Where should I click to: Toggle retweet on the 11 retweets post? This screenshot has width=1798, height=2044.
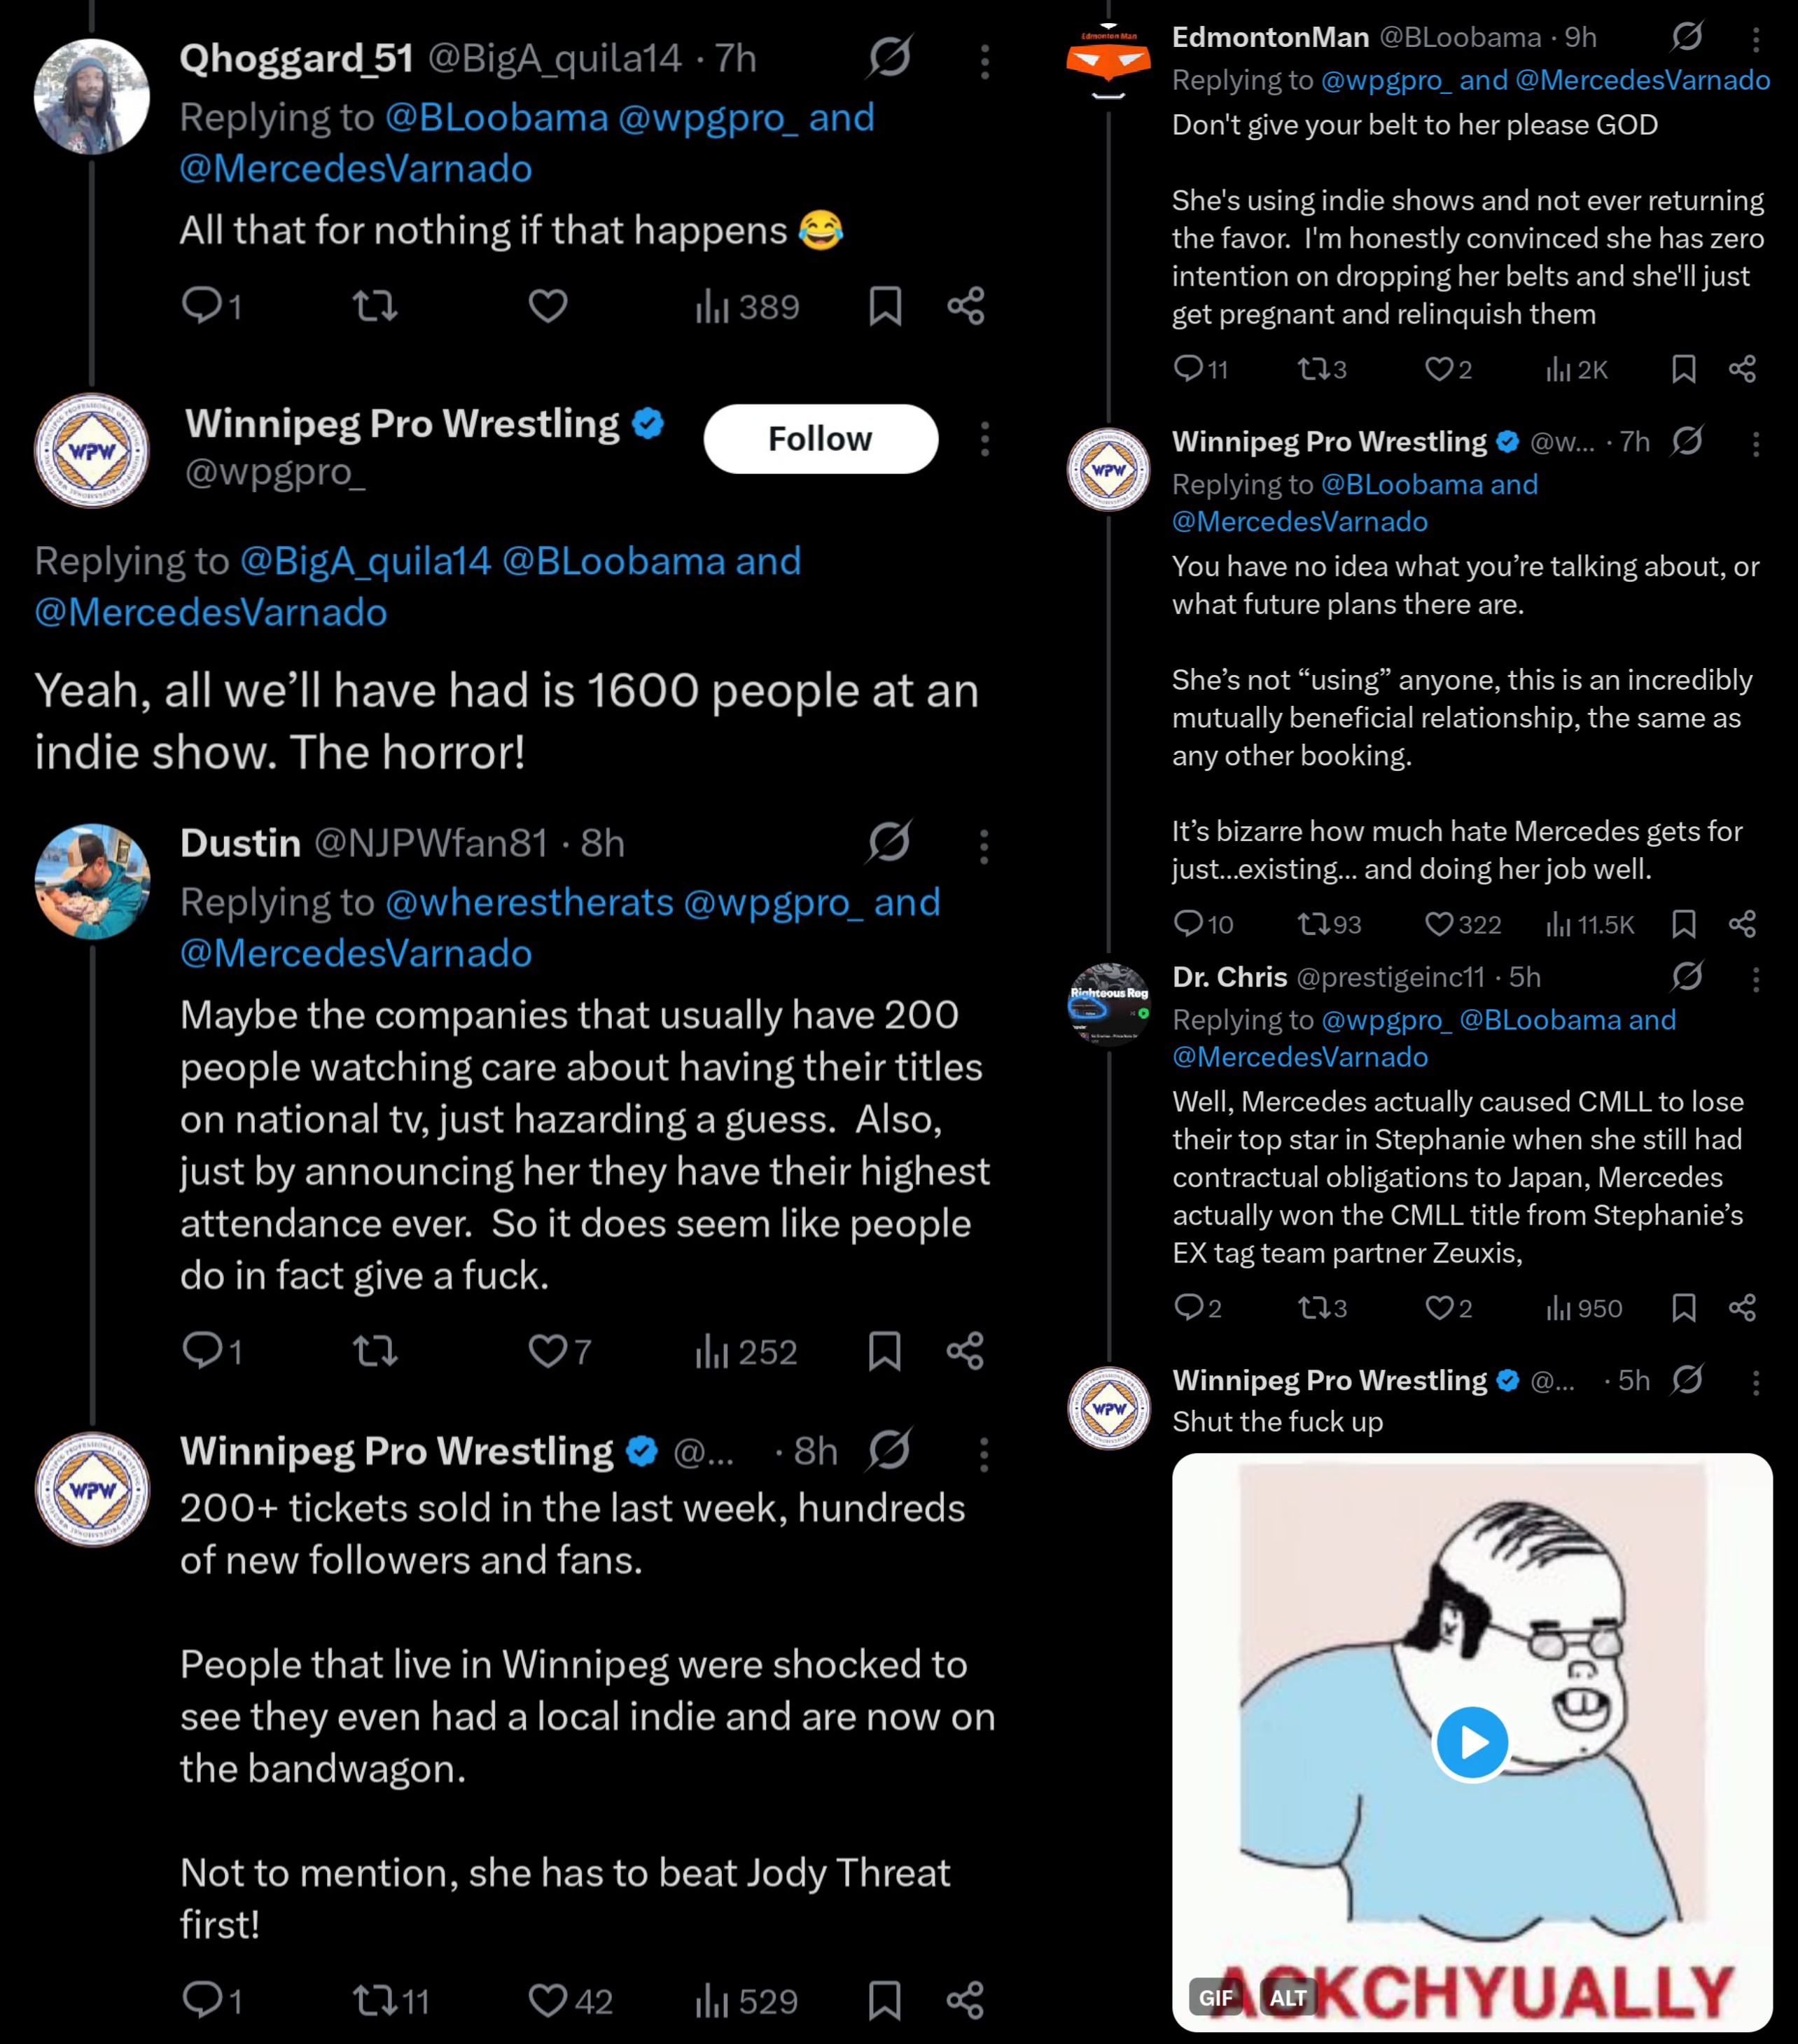pyautogui.click(x=391, y=2000)
